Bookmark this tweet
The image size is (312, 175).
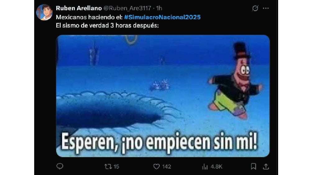[x=253, y=166]
